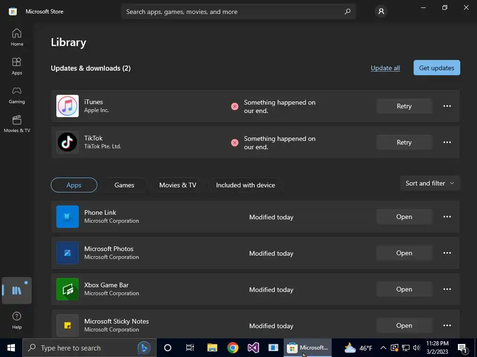Open Task View in the taskbar

[190, 348]
